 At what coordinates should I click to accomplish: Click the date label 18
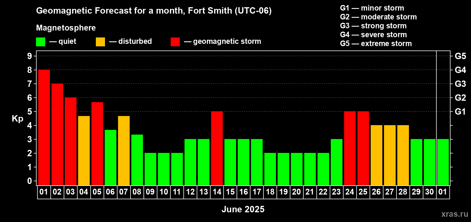pos(270,192)
